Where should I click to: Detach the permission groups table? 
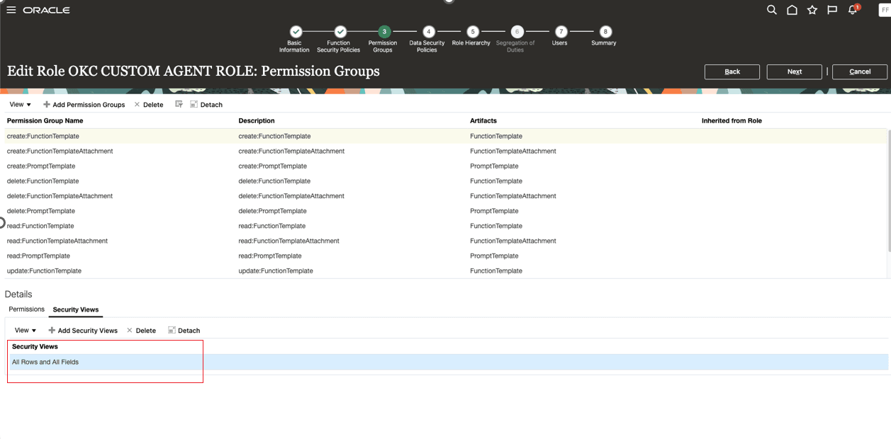click(x=206, y=105)
